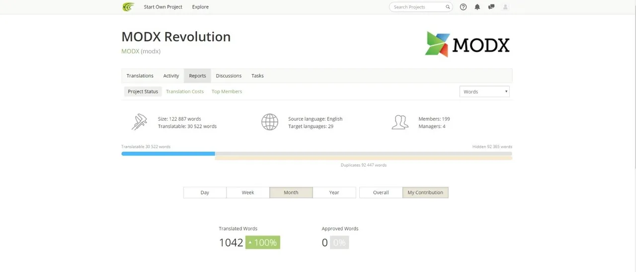
Task: Open the MODX owner link
Action: (x=130, y=51)
